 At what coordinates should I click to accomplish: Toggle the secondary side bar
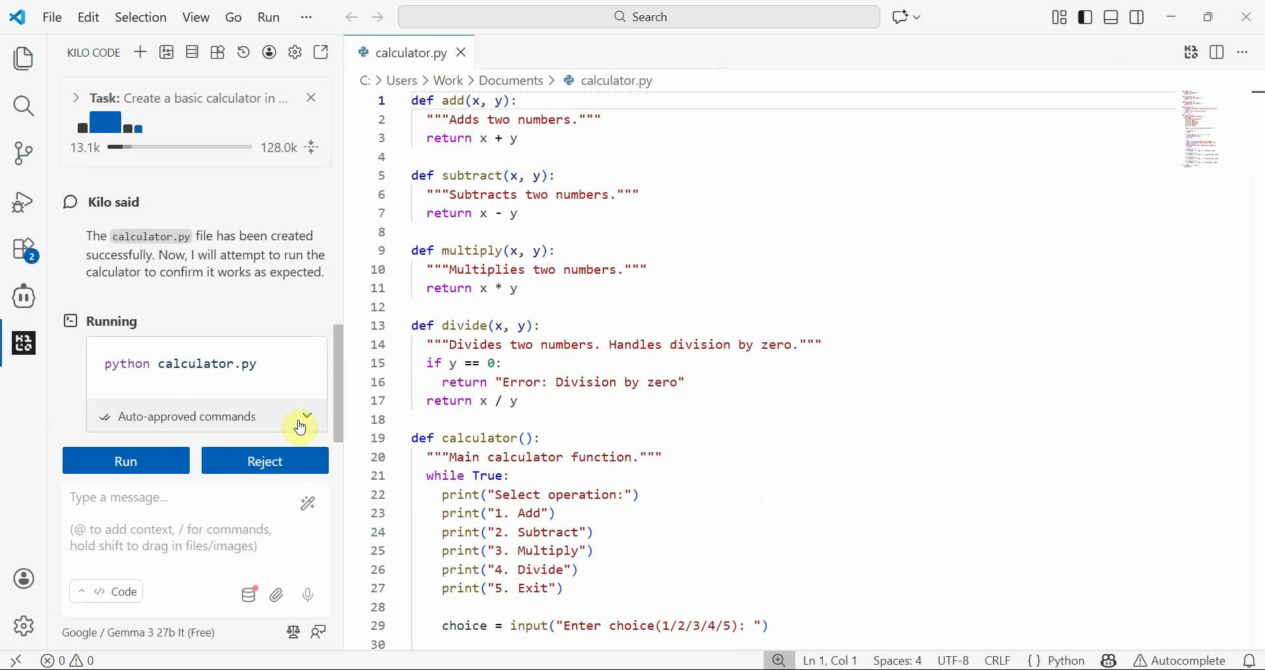[x=1137, y=17]
